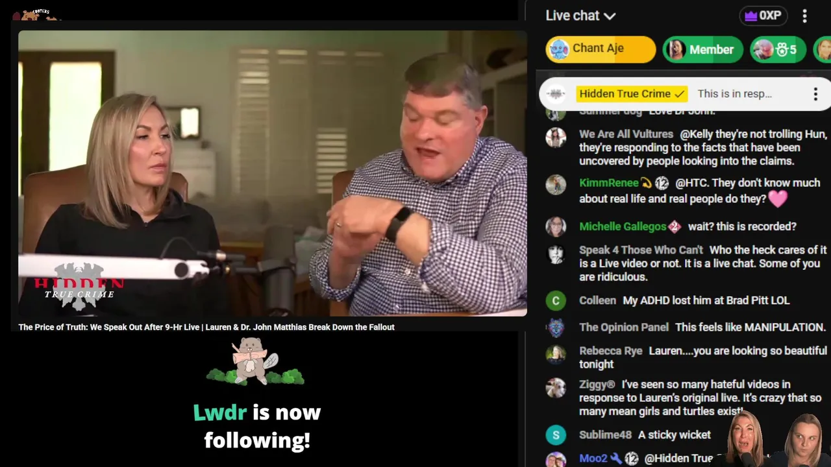831x467 pixels.
Task: Open KimmRenee's profile avatar
Action: click(556, 185)
